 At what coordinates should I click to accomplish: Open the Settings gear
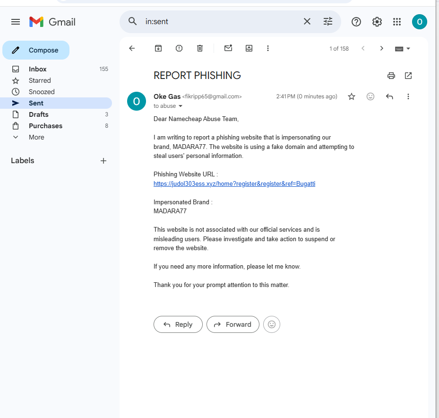tap(377, 22)
